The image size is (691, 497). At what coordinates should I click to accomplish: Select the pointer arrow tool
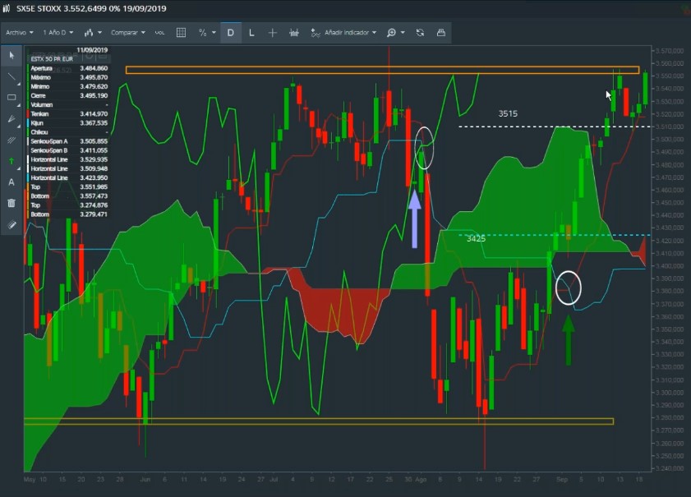tap(12, 56)
